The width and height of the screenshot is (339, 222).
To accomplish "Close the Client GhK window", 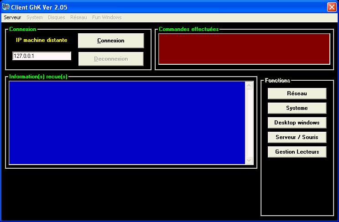I will [x=331, y=7].
